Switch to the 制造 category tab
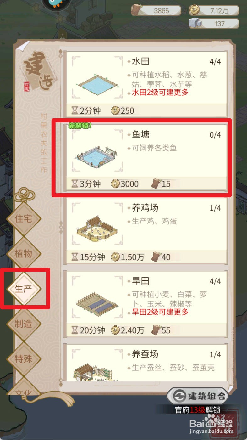This screenshot has width=247, height=440. tap(24, 324)
